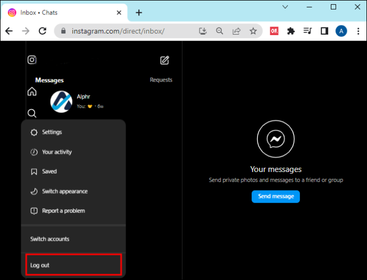Click the Instagram logo icon in sidebar

(32, 60)
